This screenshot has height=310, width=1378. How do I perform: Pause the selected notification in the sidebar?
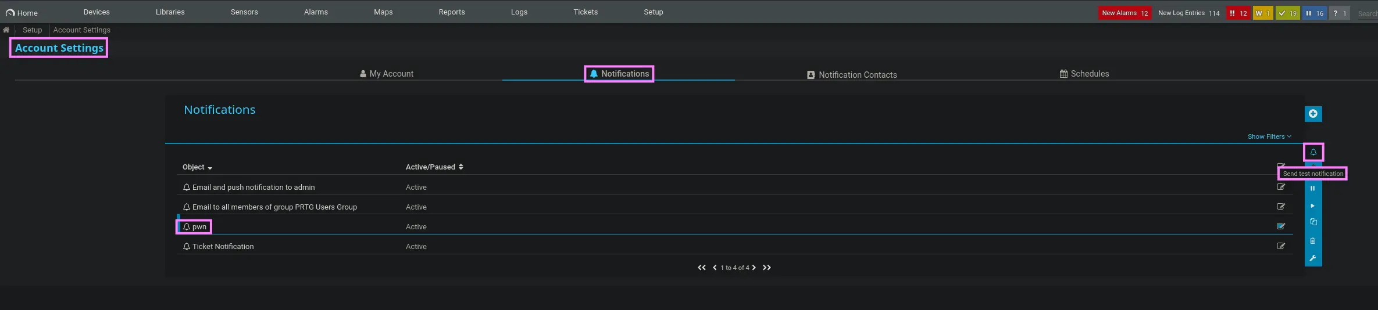coord(1312,188)
